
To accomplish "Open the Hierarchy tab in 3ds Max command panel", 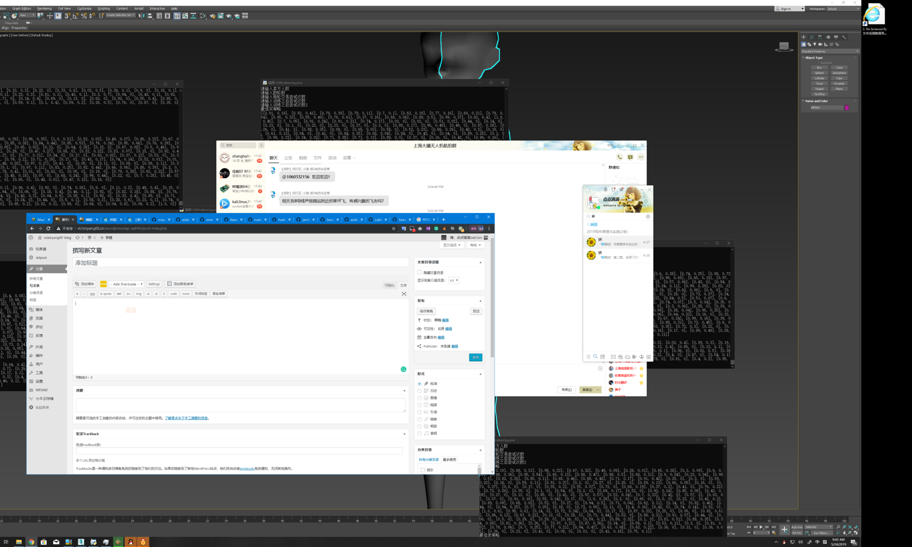I will (x=820, y=37).
